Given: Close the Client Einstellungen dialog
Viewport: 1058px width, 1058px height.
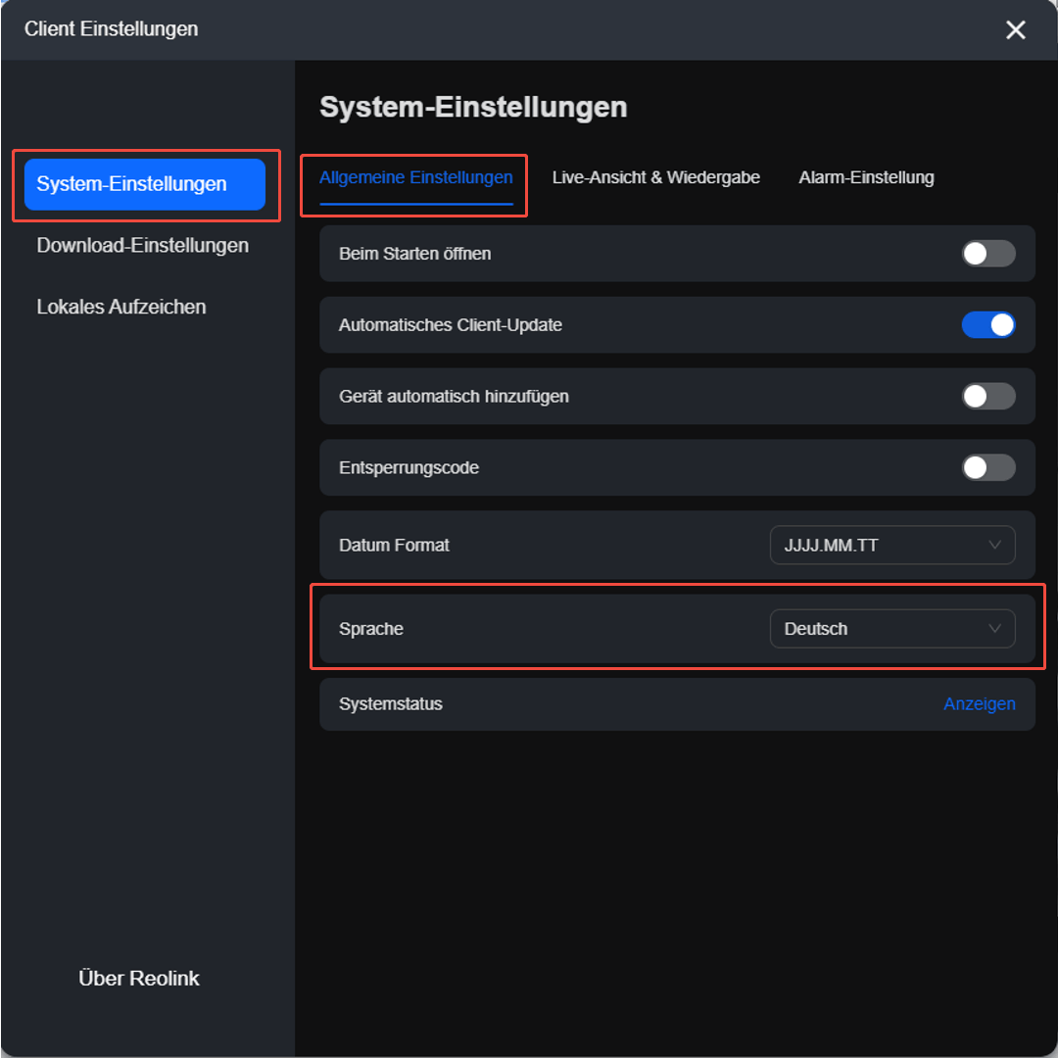Looking at the screenshot, I should click(1016, 29).
